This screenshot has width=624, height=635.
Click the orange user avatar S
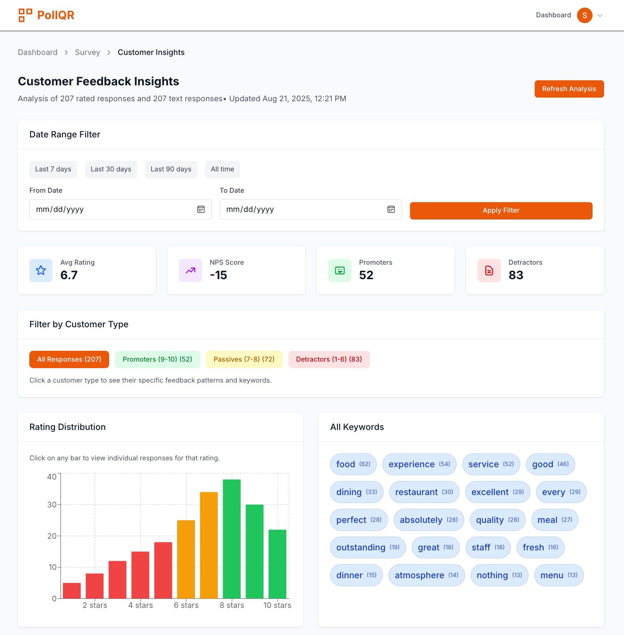584,15
